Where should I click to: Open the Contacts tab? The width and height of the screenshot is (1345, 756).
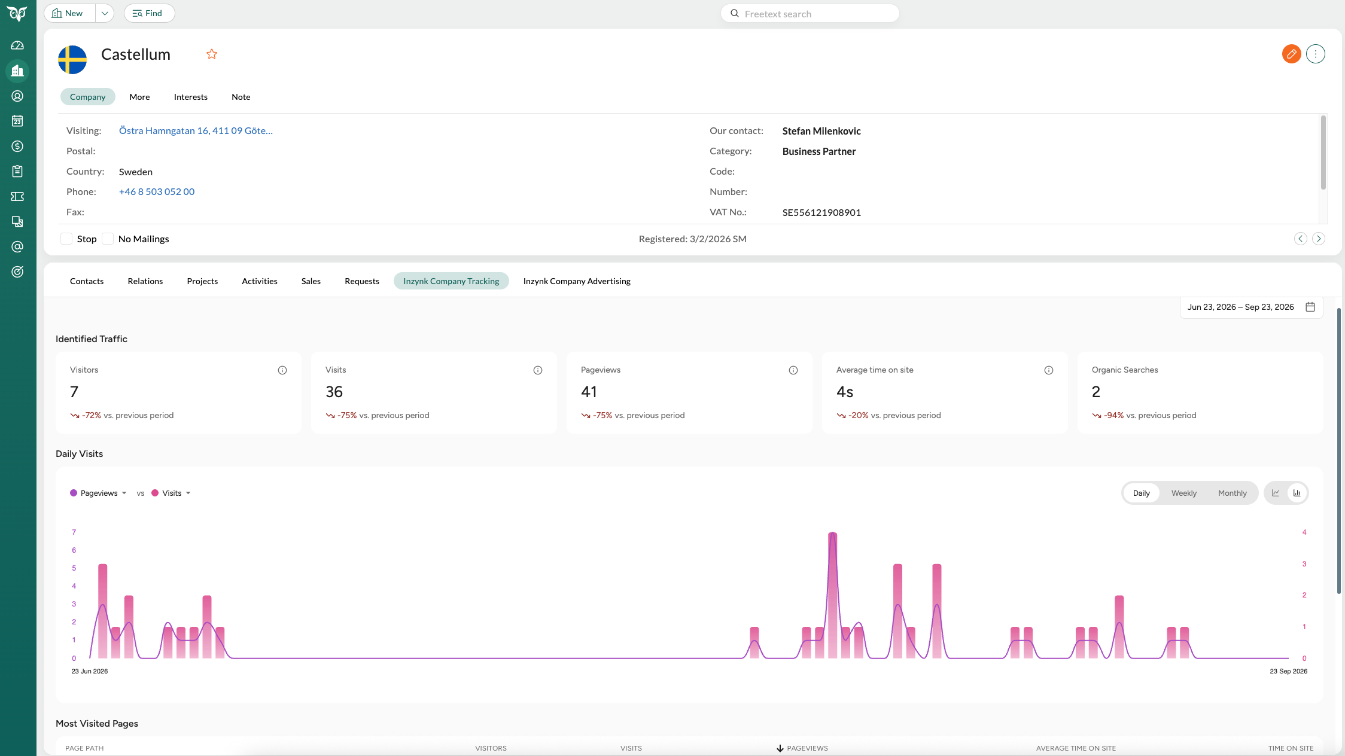click(87, 281)
